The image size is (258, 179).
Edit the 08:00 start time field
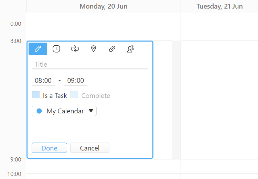pyautogui.click(x=43, y=81)
